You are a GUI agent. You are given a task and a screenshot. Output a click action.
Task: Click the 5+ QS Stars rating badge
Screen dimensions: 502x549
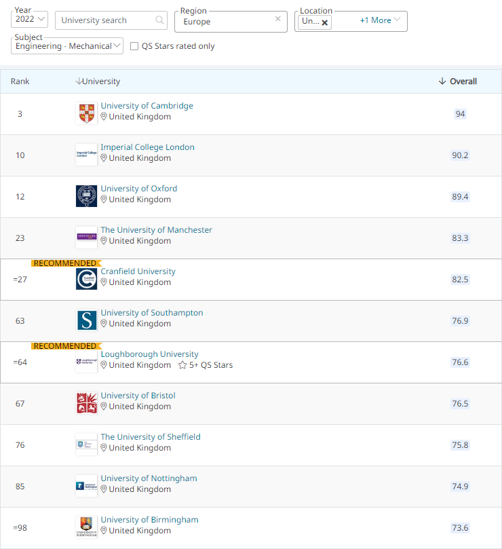(x=206, y=365)
